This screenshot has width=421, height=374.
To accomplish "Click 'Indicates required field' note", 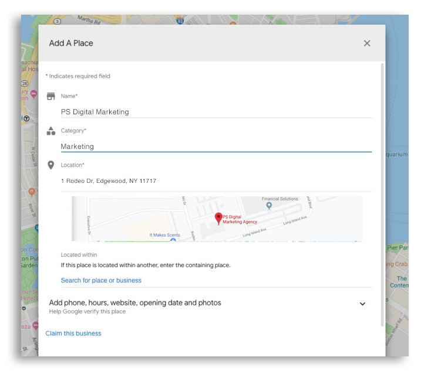I will point(79,76).
